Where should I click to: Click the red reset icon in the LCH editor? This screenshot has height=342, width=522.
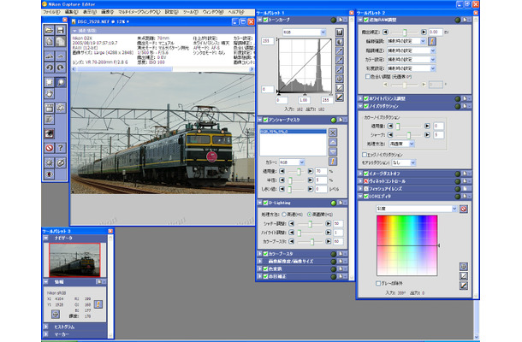464,209
